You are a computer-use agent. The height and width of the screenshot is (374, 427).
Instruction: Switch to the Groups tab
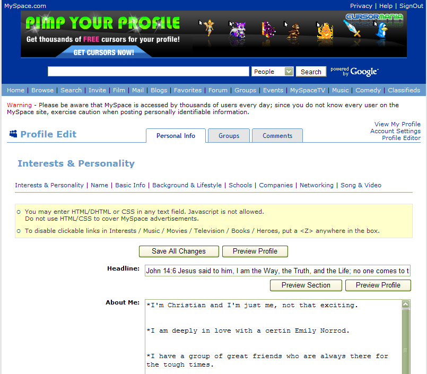click(x=229, y=135)
